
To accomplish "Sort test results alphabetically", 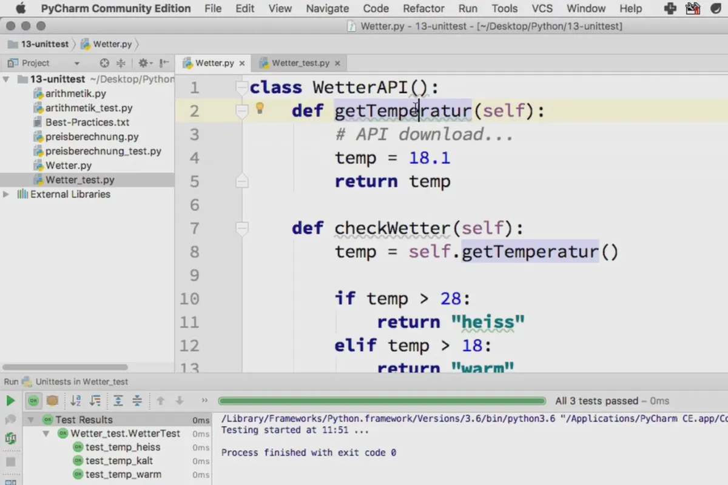I will 76,401.
